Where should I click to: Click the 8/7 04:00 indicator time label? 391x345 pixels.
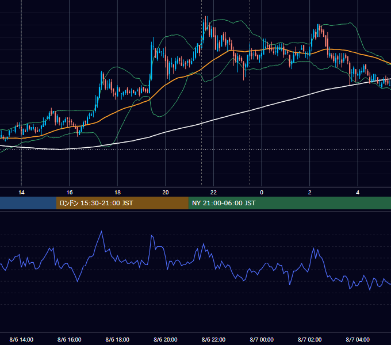pos(358,339)
